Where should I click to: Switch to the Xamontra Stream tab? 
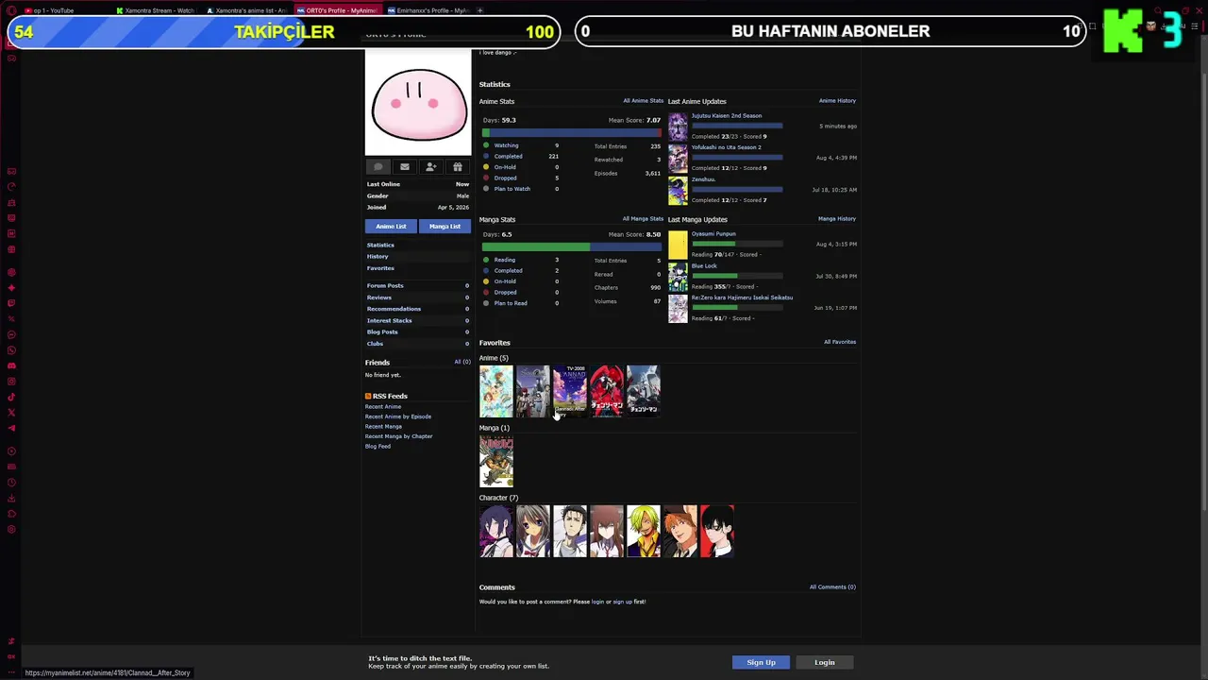click(155, 10)
